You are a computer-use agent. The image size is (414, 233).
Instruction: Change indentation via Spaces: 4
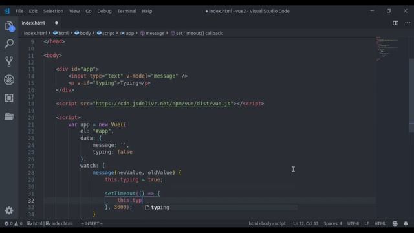tap(333, 223)
